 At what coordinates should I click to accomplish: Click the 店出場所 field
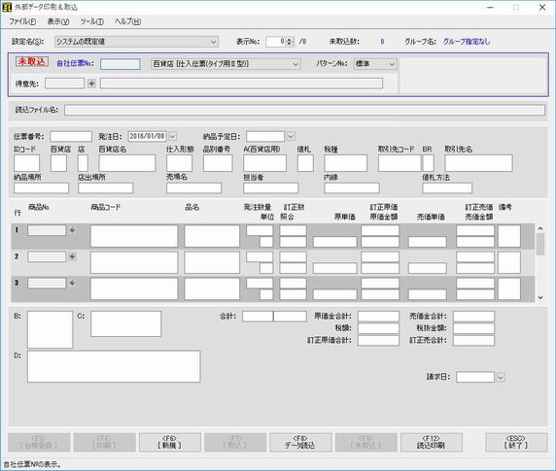click(x=105, y=188)
